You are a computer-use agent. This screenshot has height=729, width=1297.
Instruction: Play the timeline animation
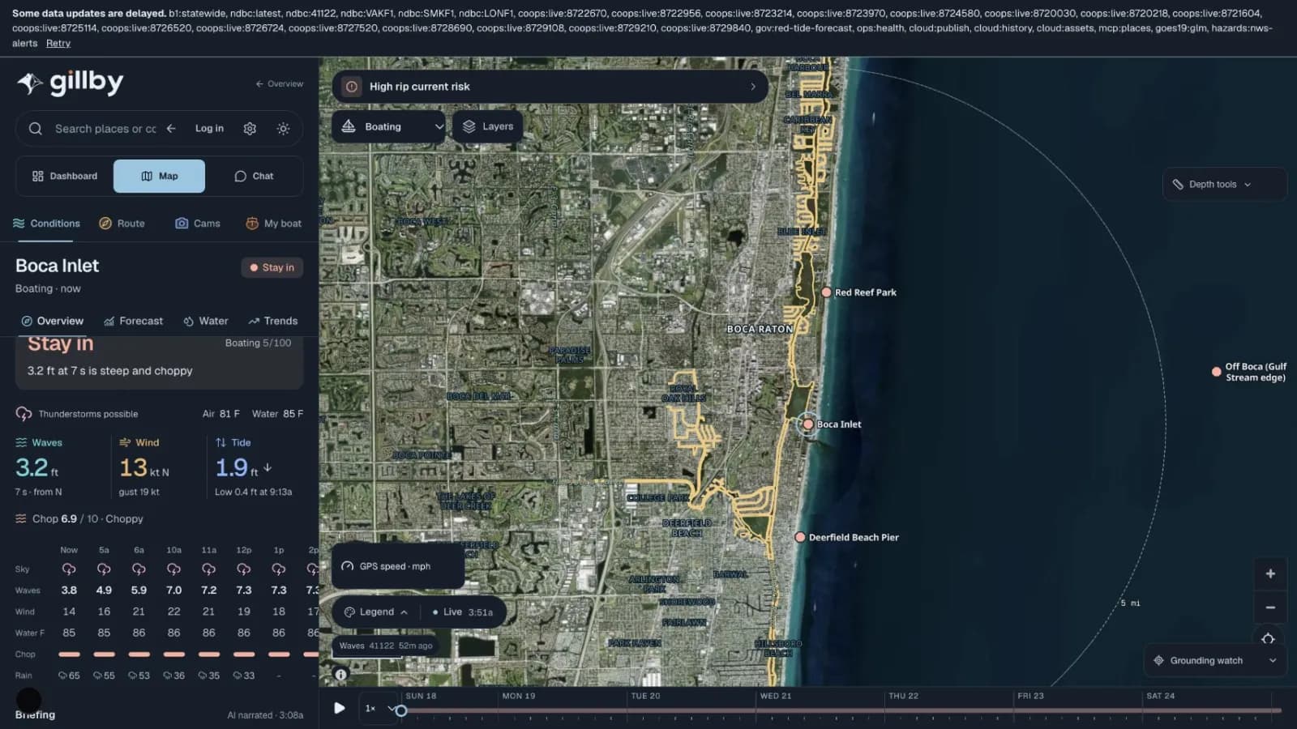(340, 708)
